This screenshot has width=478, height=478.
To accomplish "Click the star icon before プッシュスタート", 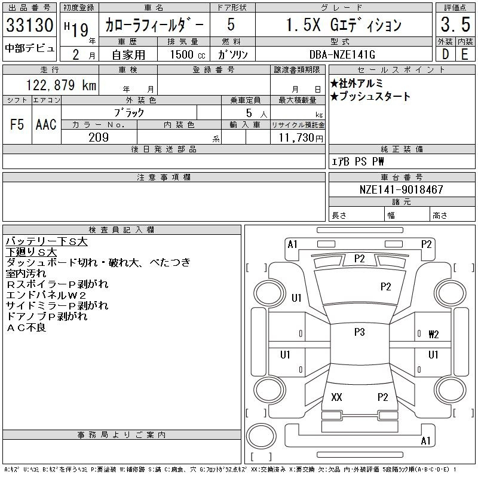I will tap(335, 96).
